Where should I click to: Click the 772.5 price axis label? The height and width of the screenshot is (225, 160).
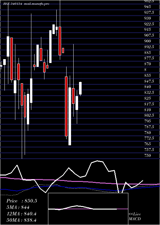pos(149,138)
